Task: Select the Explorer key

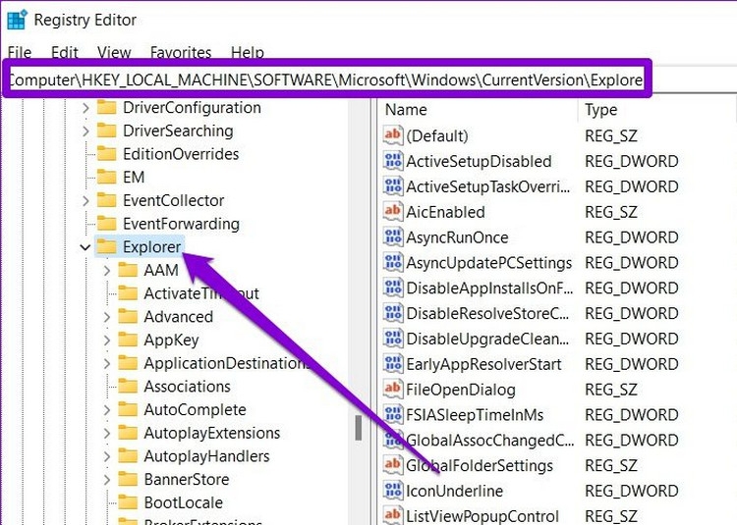Action: coord(151,247)
